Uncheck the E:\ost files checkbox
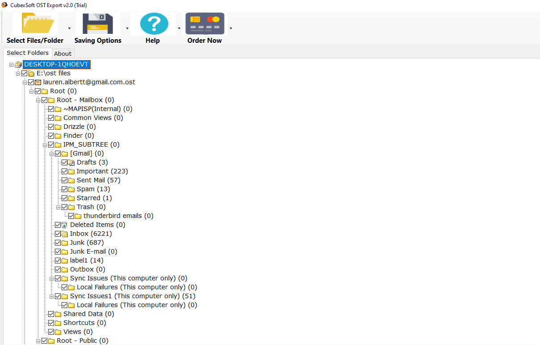The height and width of the screenshot is (345, 540). 24,73
